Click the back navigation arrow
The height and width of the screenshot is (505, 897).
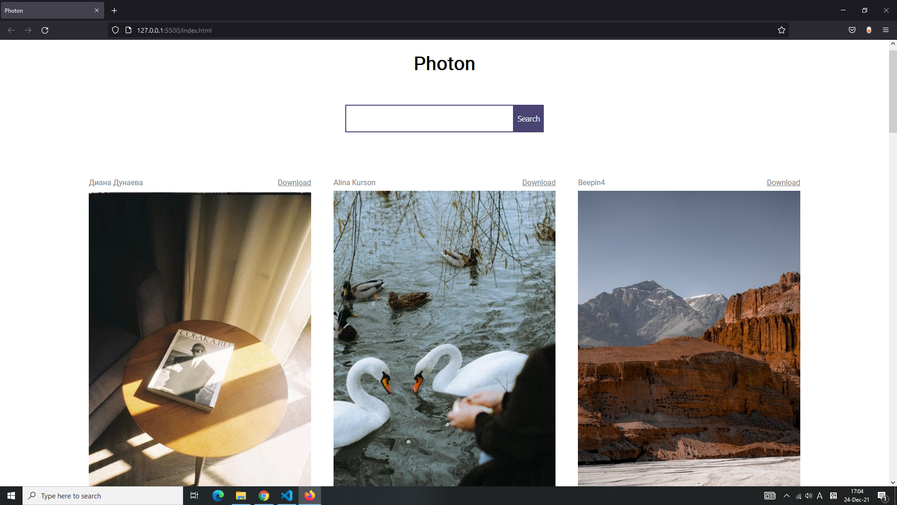tap(11, 30)
